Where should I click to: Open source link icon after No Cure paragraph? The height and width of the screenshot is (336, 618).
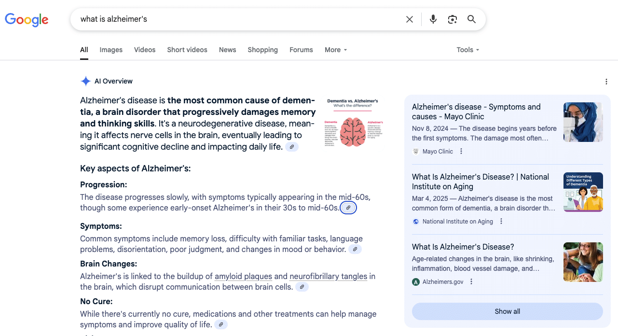[221, 325]
